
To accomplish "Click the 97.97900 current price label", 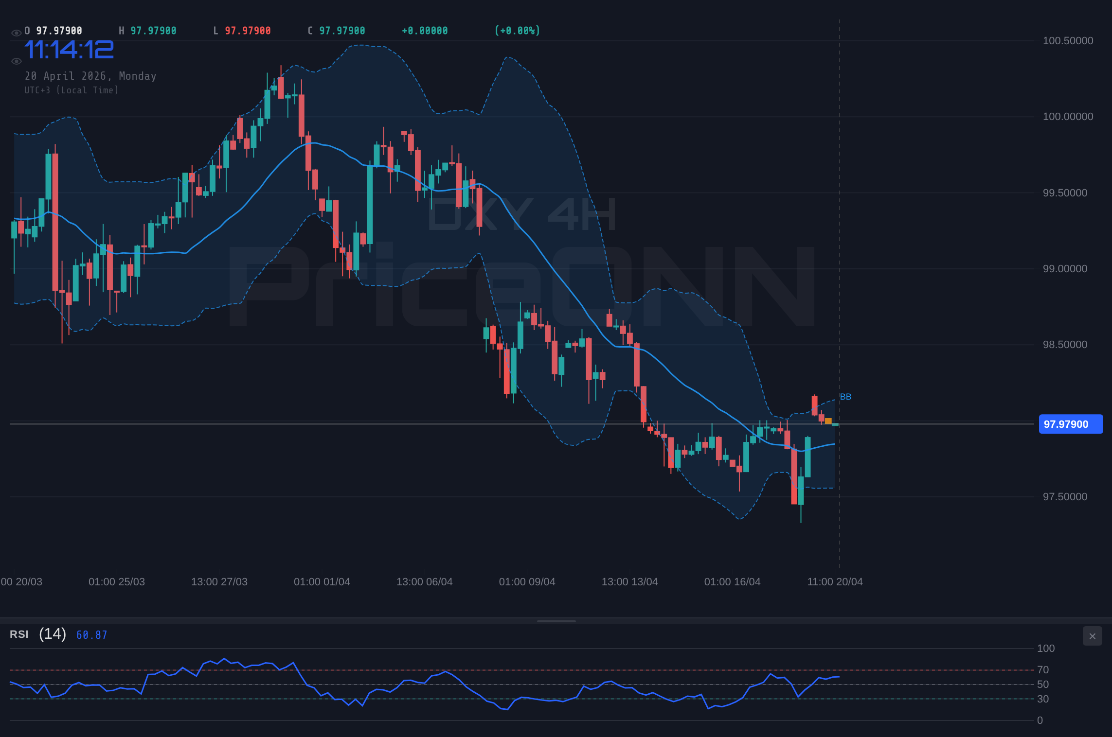I will 1071,424.
